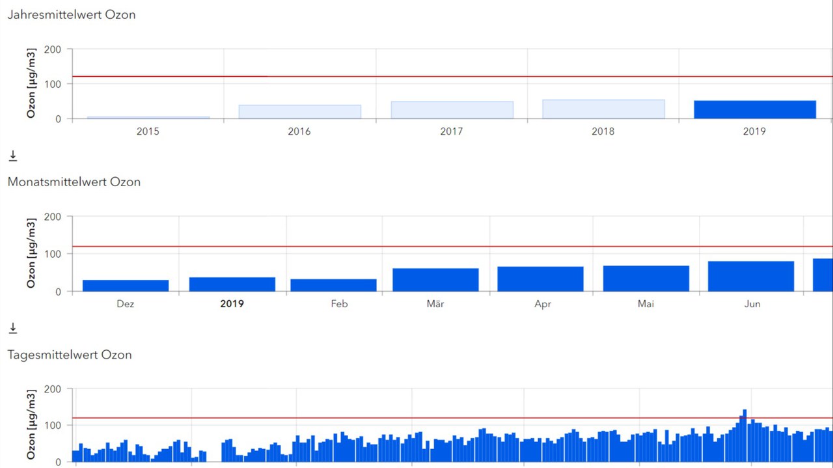The height and width of the screenshot is (468, 833).
Task: Select the 2018 bar in the yearly chart
Action: pyautogui.click(x=603, y=109)
